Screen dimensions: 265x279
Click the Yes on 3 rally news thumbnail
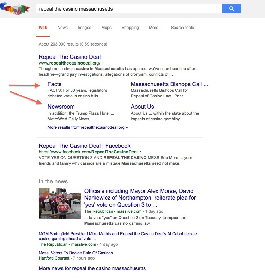coord(60,203)
